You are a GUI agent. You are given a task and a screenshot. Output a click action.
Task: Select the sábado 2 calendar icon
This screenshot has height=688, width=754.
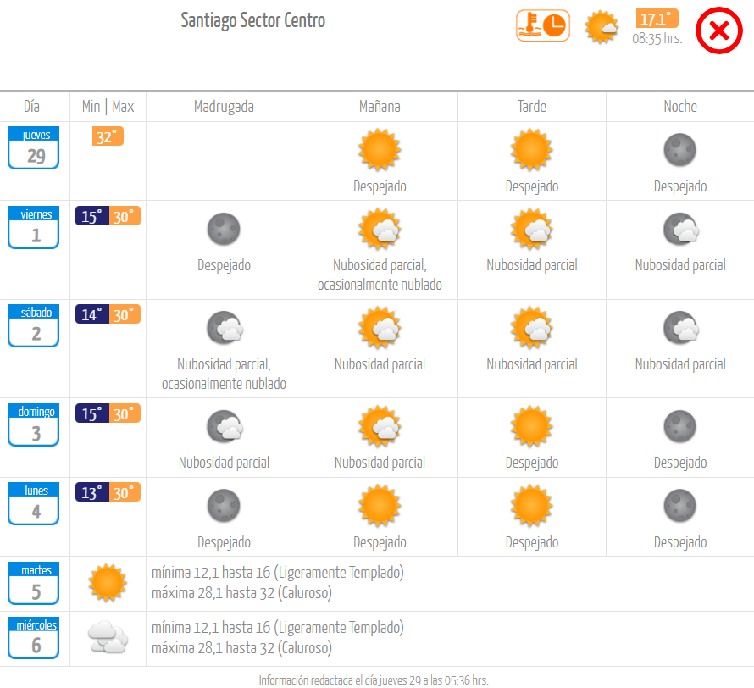point(33,325)
